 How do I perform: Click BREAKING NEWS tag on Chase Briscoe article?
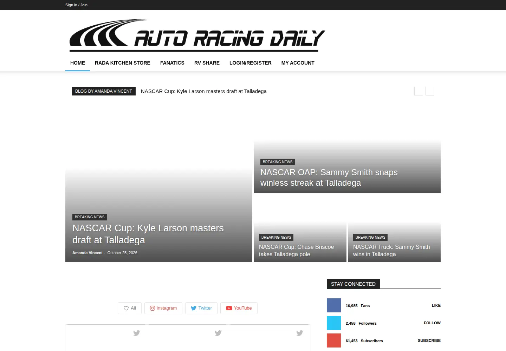click(x=276, y=238)
